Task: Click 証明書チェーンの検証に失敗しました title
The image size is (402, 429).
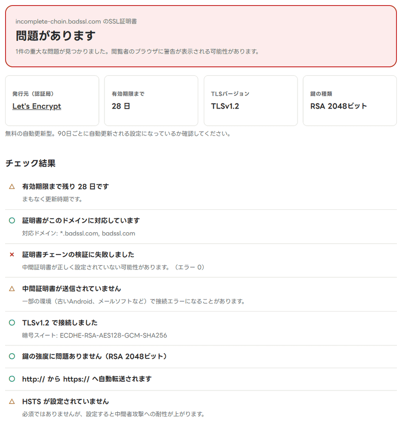Action: click(78, 254)
